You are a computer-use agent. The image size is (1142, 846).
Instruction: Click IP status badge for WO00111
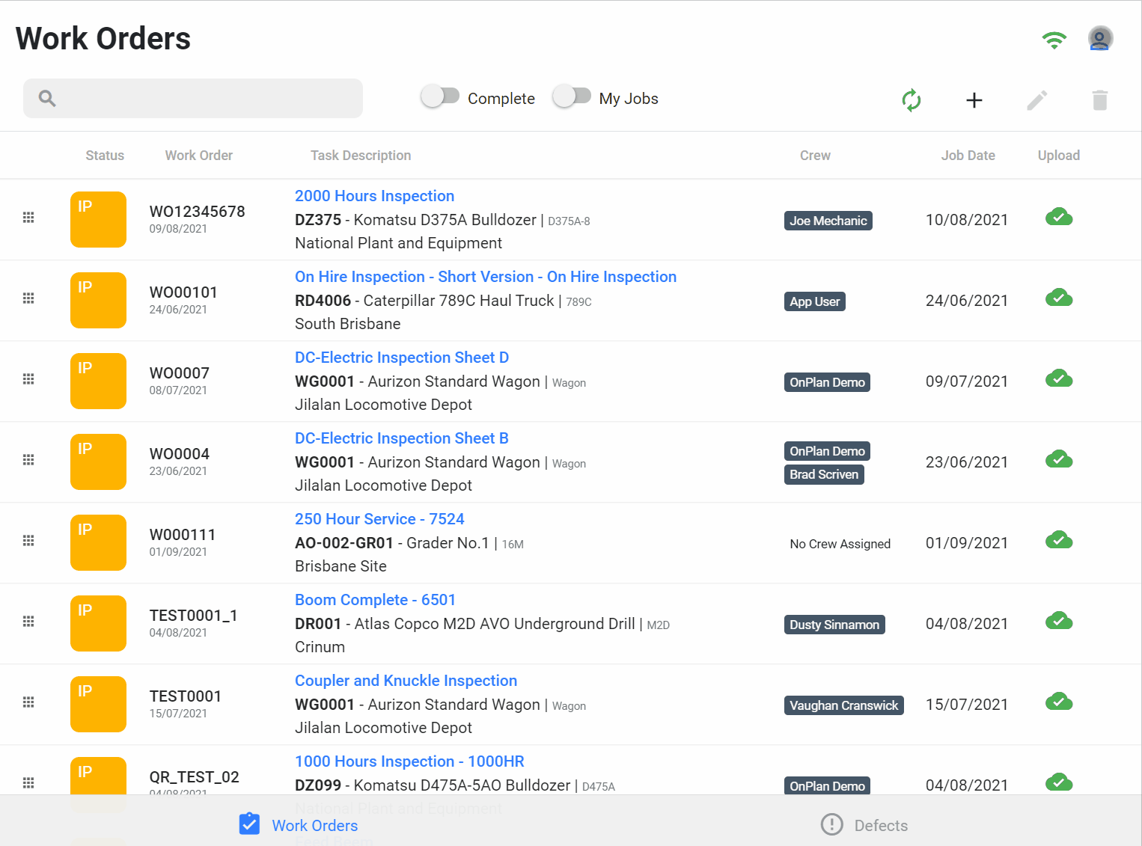click(x=98, y=542)
